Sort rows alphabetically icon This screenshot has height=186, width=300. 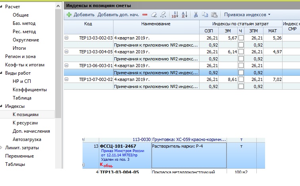pos(184,15)
